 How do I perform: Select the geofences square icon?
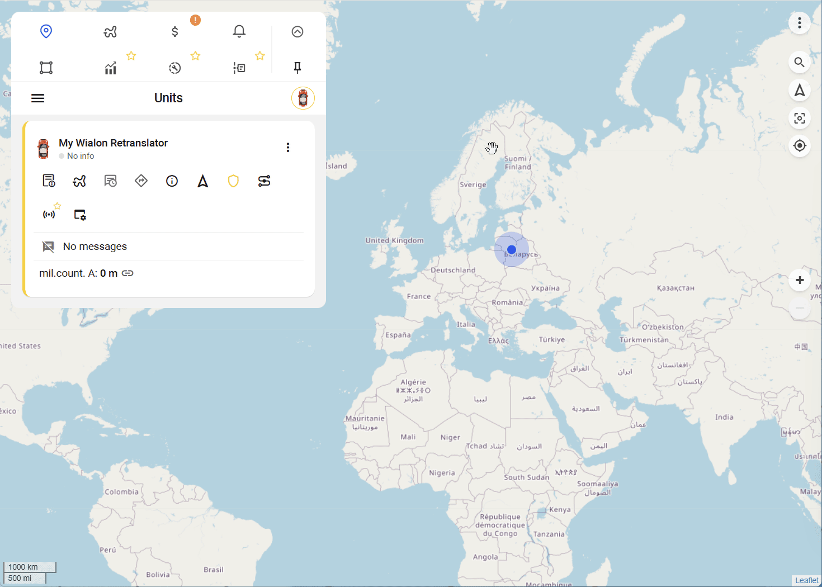[46, 68]
